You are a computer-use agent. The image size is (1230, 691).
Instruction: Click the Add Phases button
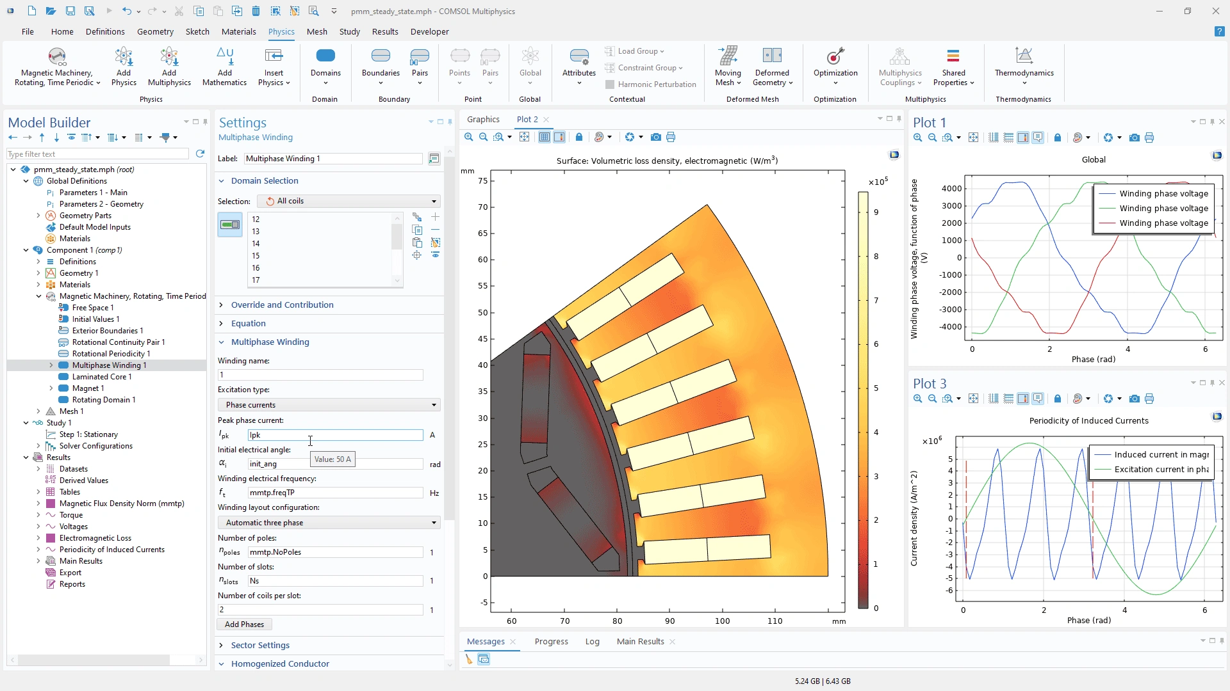244,624
